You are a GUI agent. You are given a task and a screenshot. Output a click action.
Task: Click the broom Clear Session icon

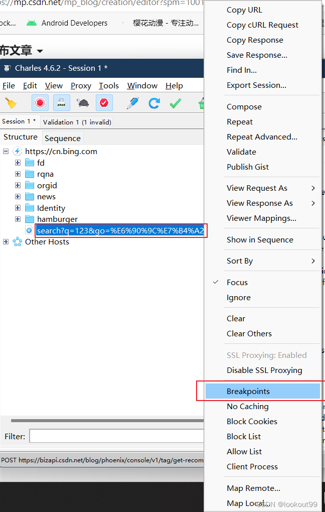click(x=11, y=103)
